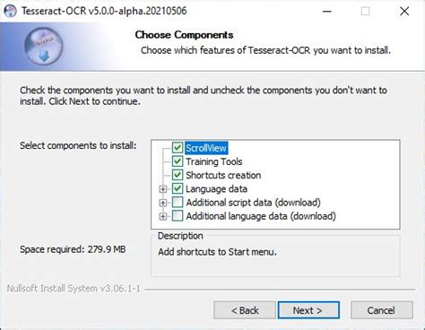The height and width of the screenshot is (330, 425).
Task: Expand the Language data tree node
Action: pyautogui.click(x=163, y=189)
